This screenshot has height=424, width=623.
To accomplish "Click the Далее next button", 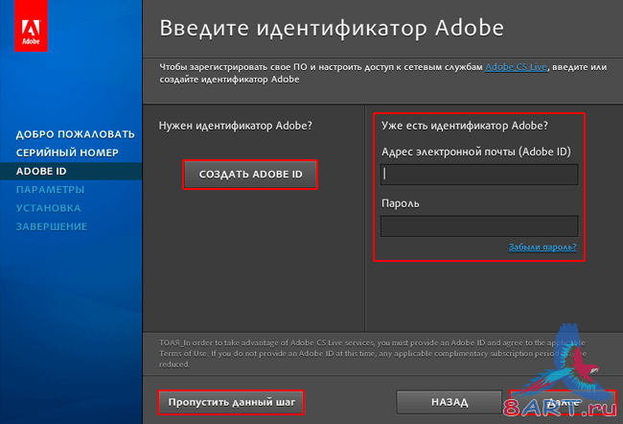I will click(x=564, y=402).
